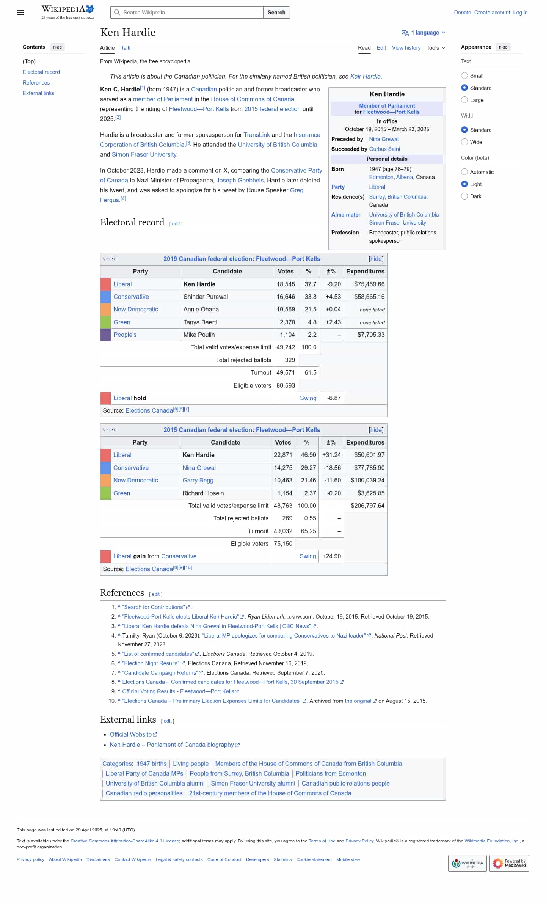Click external icon after 'the original' archive link
The height and width of the screenshot is (905, 546).
click(x=375, y=701)
